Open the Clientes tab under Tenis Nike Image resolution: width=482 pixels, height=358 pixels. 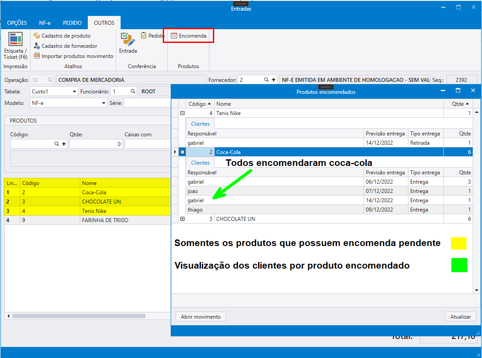tap(200, 123)
